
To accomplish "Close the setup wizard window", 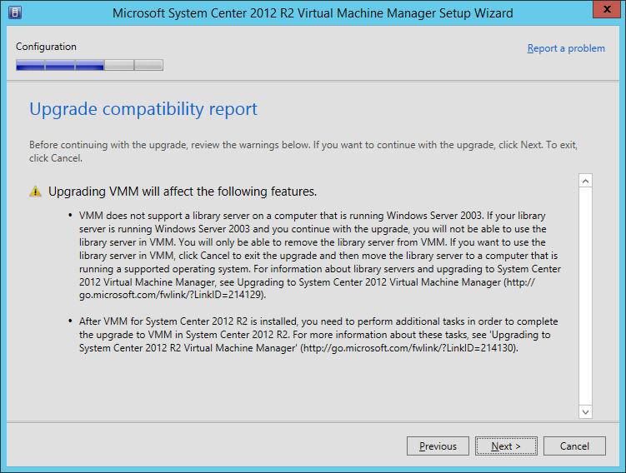I will tap(607, 9).
